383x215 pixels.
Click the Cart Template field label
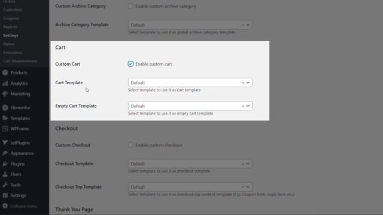(69, 82)
